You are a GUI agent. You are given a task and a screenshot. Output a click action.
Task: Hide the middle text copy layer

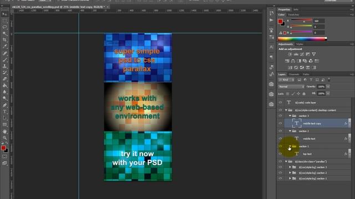point(280,123)
